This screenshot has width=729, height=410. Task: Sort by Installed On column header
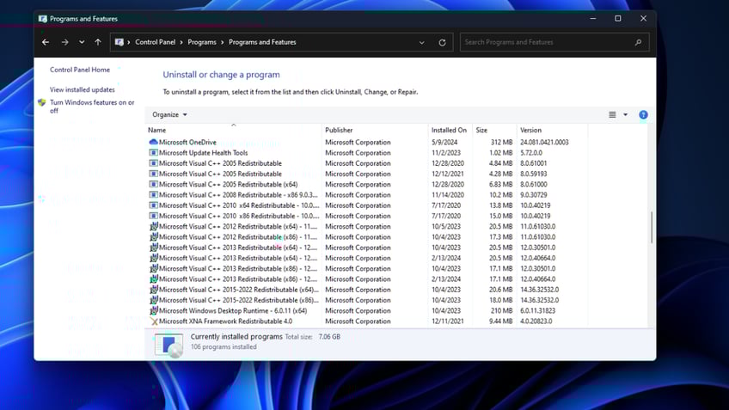coord(450,130)
